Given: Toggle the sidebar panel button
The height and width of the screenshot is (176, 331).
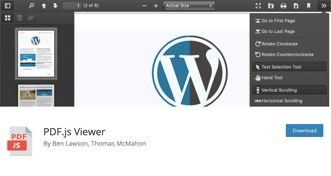Looking at the screenshot, I should (8, 6).
